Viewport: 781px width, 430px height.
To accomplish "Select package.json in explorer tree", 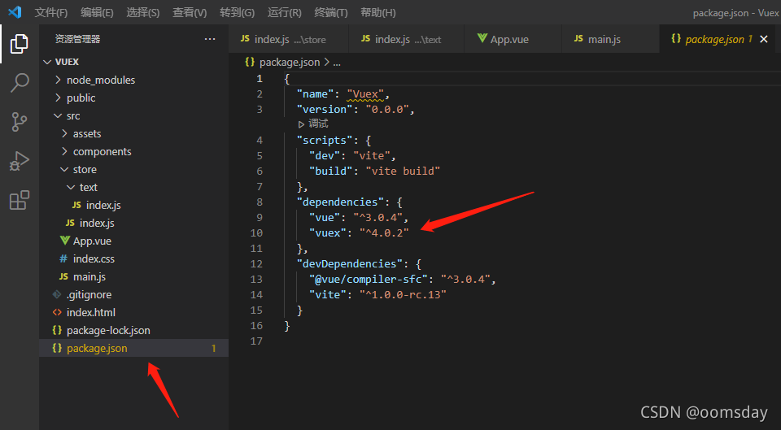I will click(133, 349).
